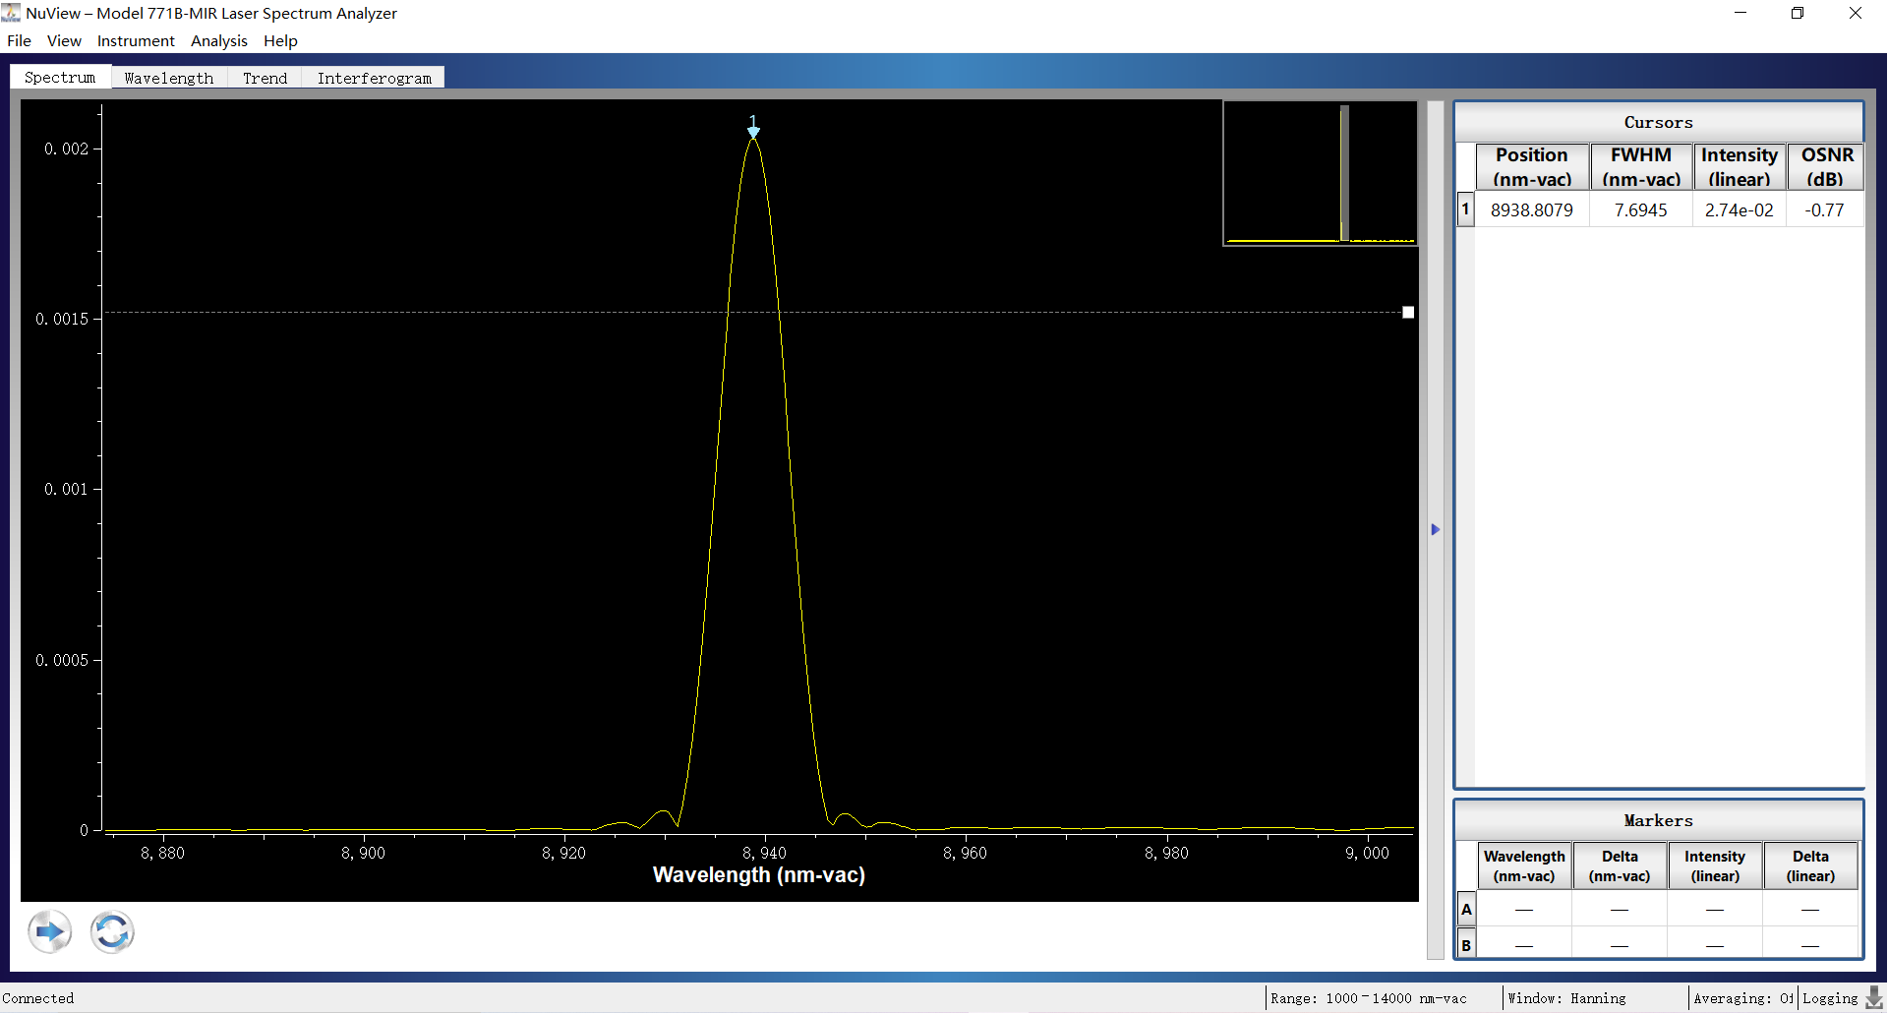
Task: Click the FWHM column header
Action: 1640,166
